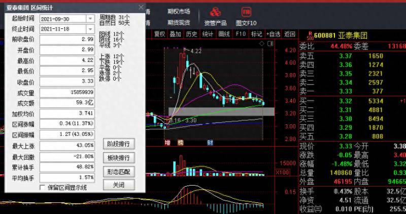Click the 外盘 value 46195

pyautogui.click(x=343, y=182)
